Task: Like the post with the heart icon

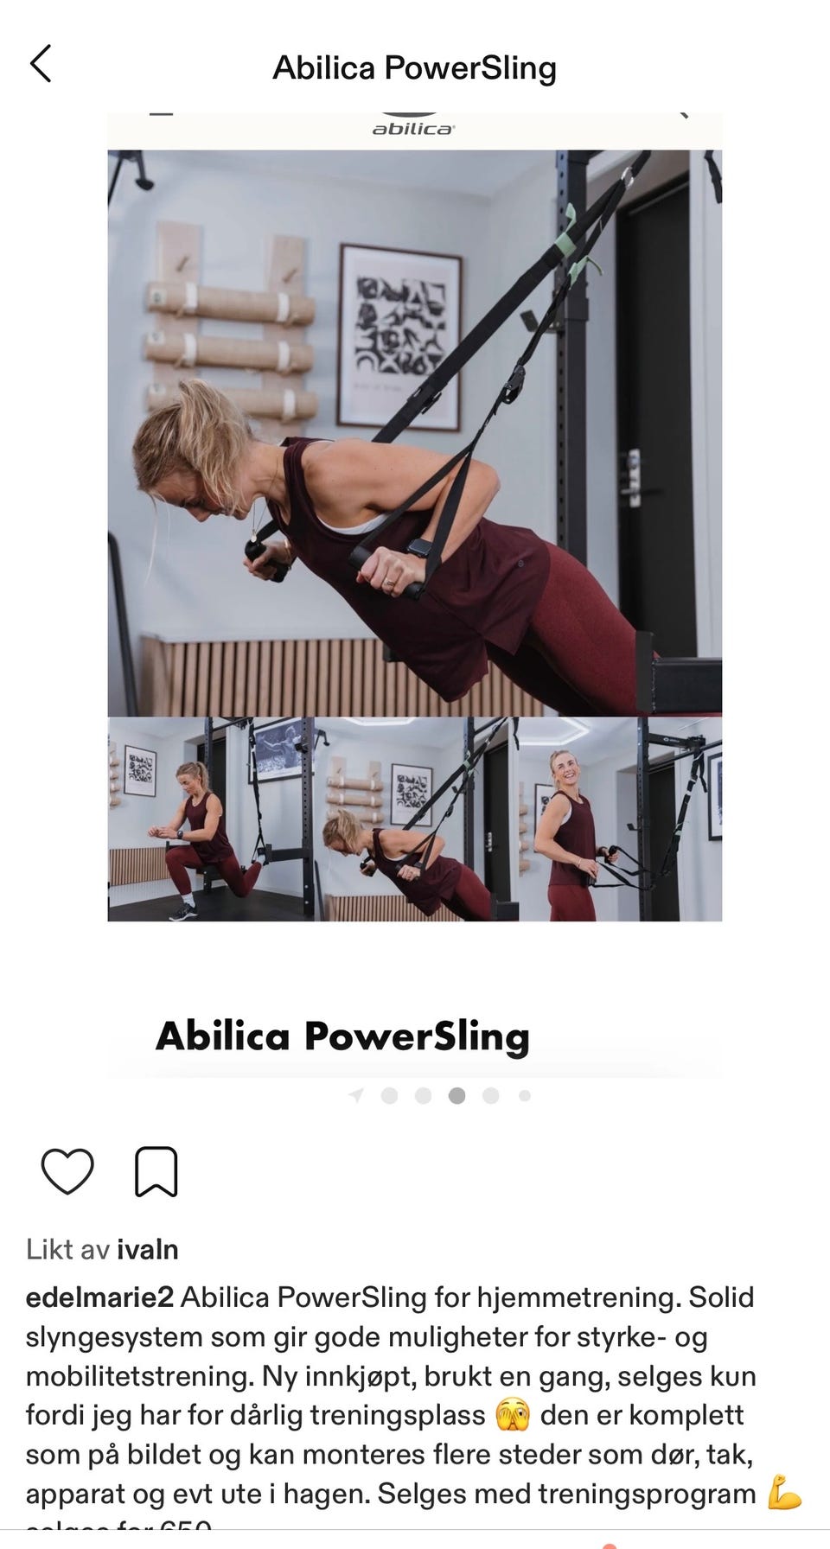Action: (x=67, y=1172)
